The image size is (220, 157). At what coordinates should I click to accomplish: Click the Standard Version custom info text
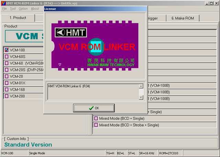28,145
